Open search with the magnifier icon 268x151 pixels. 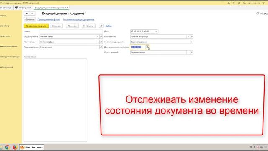(245, 3)
